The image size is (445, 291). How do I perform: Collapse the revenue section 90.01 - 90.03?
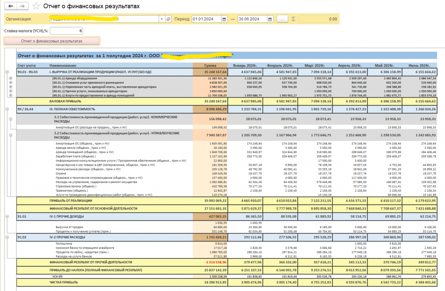7,72
